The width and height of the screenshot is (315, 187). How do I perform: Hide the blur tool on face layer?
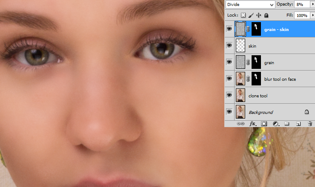(229, 79)
